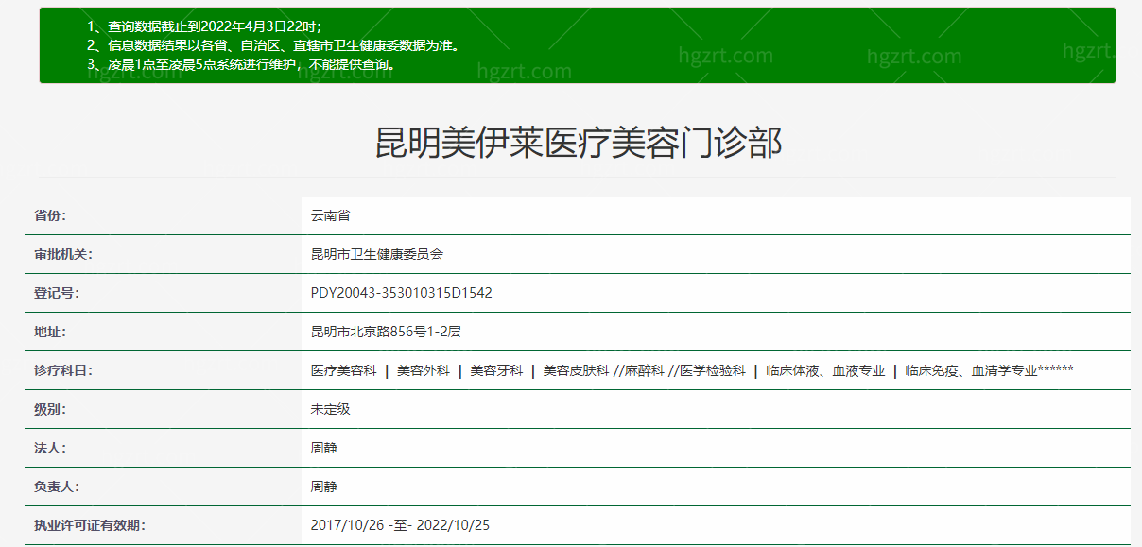The height and width of the screenshot is (547, 1142).
Task: Click the 级别 label
Action: [50, 409]
